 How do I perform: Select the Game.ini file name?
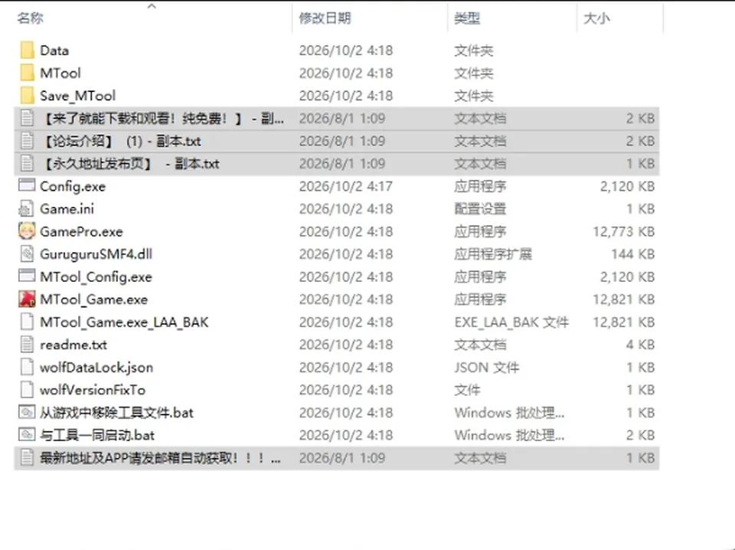click(x=67, y=208)
